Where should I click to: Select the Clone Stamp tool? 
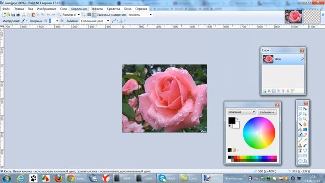point(300,145)
